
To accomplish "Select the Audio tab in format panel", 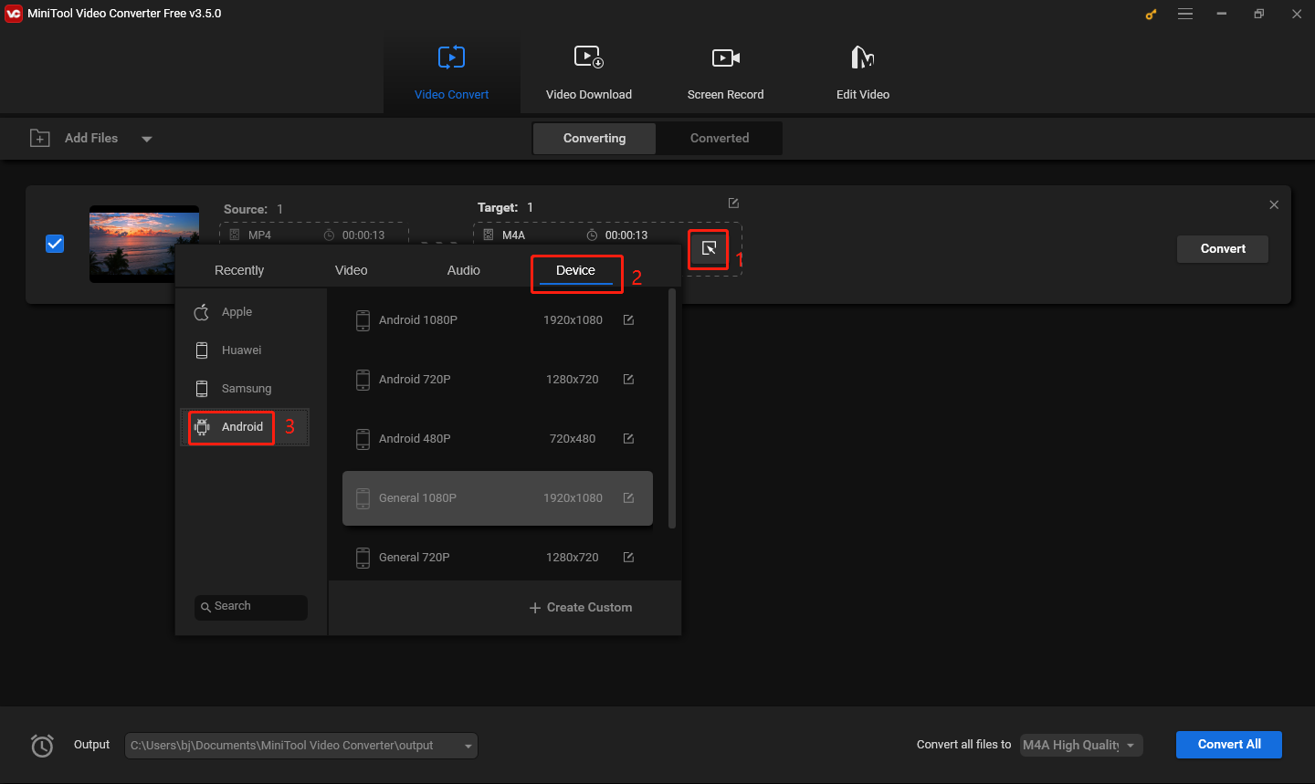I will 464,270.
